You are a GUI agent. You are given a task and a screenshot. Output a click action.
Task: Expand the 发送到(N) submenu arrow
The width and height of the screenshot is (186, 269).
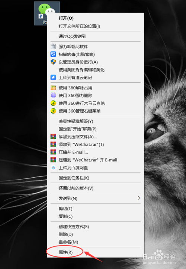click(x=139, y=199)
